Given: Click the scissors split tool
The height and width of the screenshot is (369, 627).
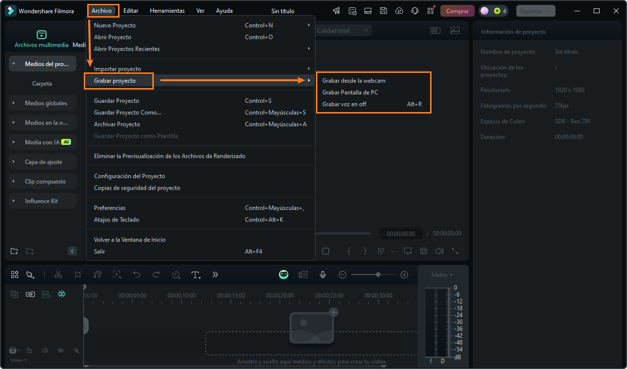Looking at the screenshot, I should pyautogui.click(x=58, y=275).
